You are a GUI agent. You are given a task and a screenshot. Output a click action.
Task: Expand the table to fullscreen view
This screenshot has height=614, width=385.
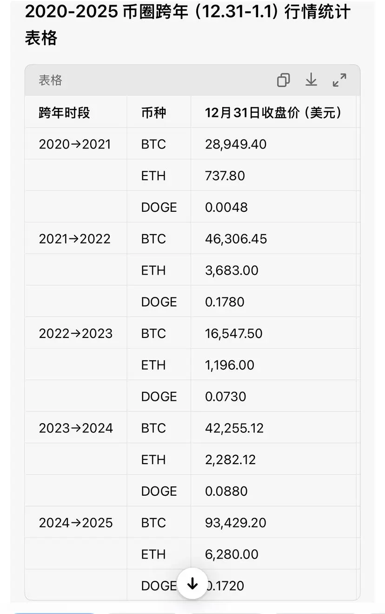pos(339,80)
